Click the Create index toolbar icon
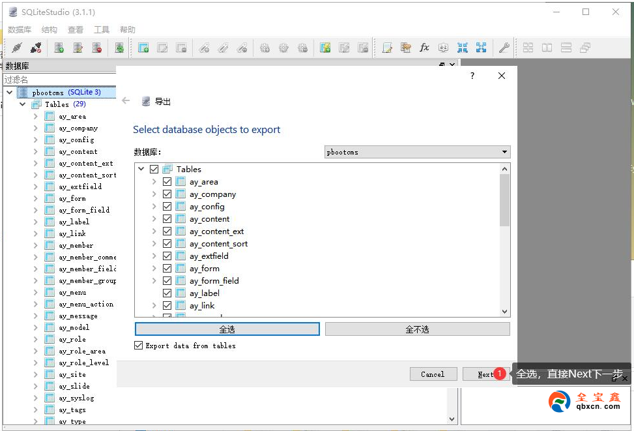634x431 pixels. pos(204,48)
